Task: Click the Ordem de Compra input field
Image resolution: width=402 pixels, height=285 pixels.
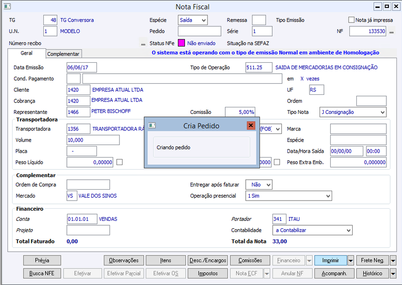Action: coord(88,184)
